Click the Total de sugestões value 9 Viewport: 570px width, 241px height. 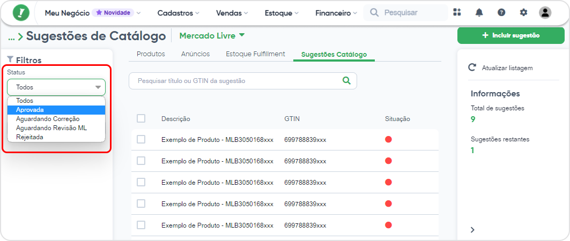coord(473,119)
